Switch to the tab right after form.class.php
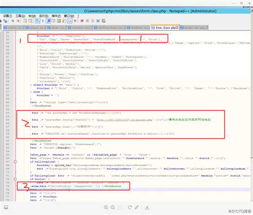 tap(194, 28)
